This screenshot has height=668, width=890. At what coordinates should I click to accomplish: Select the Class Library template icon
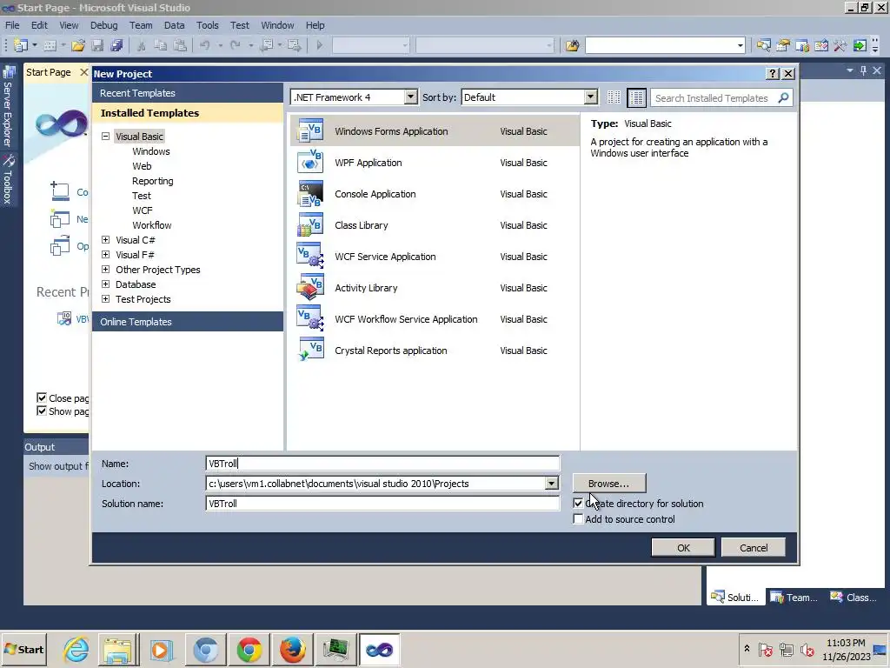click(x=310, y=225)
